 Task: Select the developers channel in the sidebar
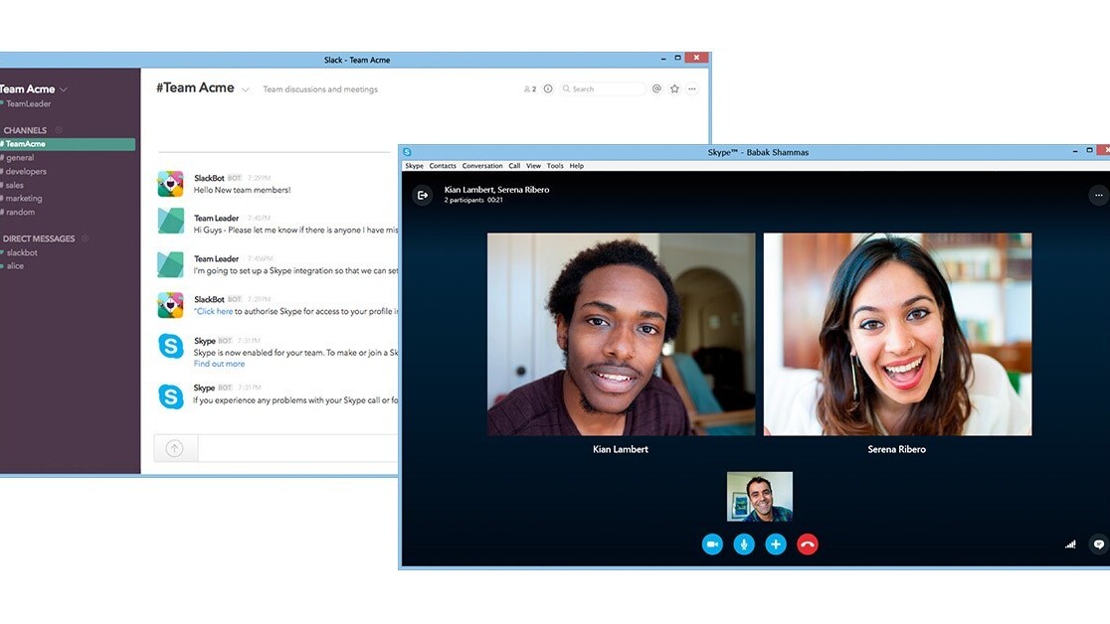click(27, 171)
